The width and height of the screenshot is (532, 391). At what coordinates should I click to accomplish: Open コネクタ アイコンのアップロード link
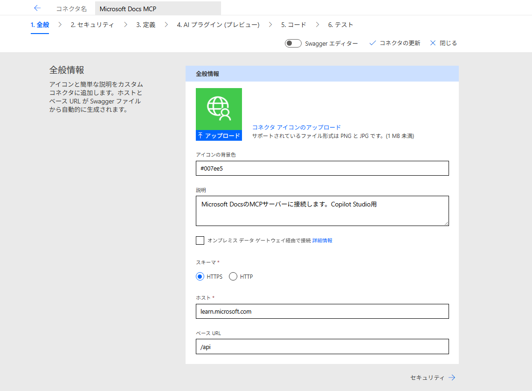(x=297, y=127)
